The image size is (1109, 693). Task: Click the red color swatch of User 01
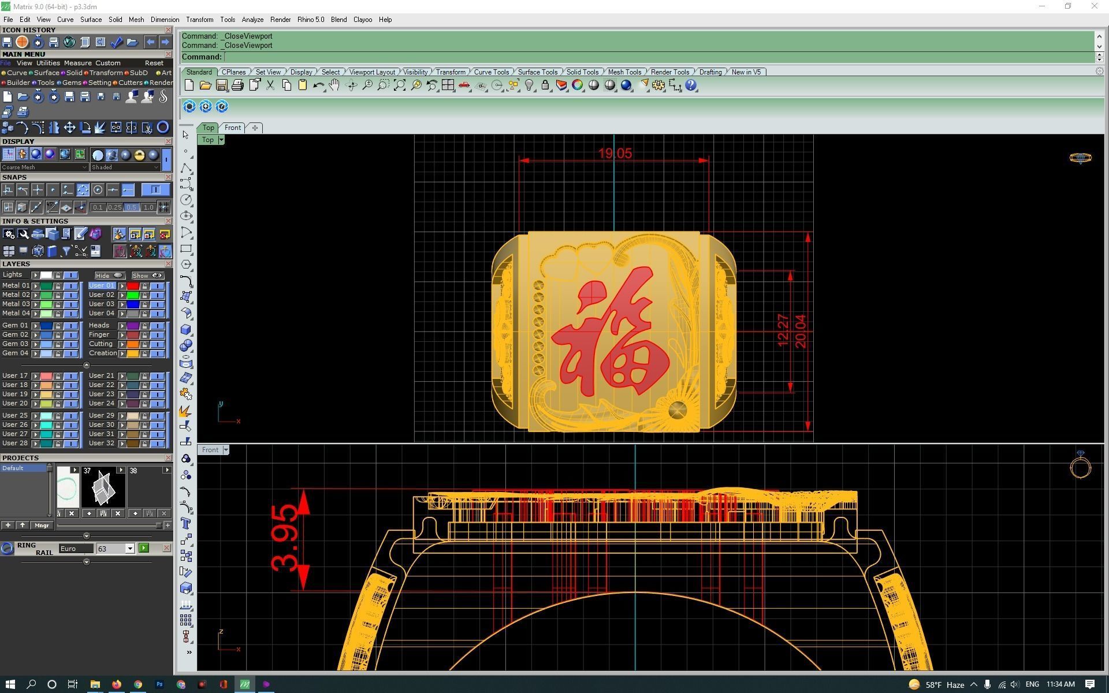tap(133, 286)
